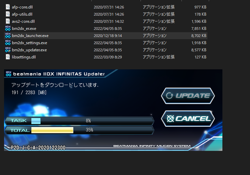The image size is (250, 175).
Task: Click the UPDATE button
Action: click(x=188, y=96)
